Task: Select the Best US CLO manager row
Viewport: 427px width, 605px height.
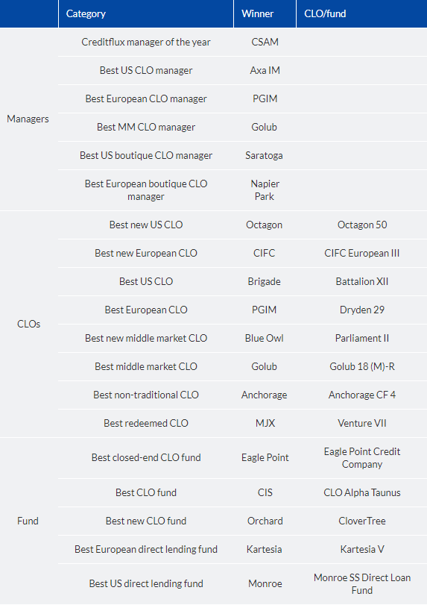Action: [x=242, y=71]
